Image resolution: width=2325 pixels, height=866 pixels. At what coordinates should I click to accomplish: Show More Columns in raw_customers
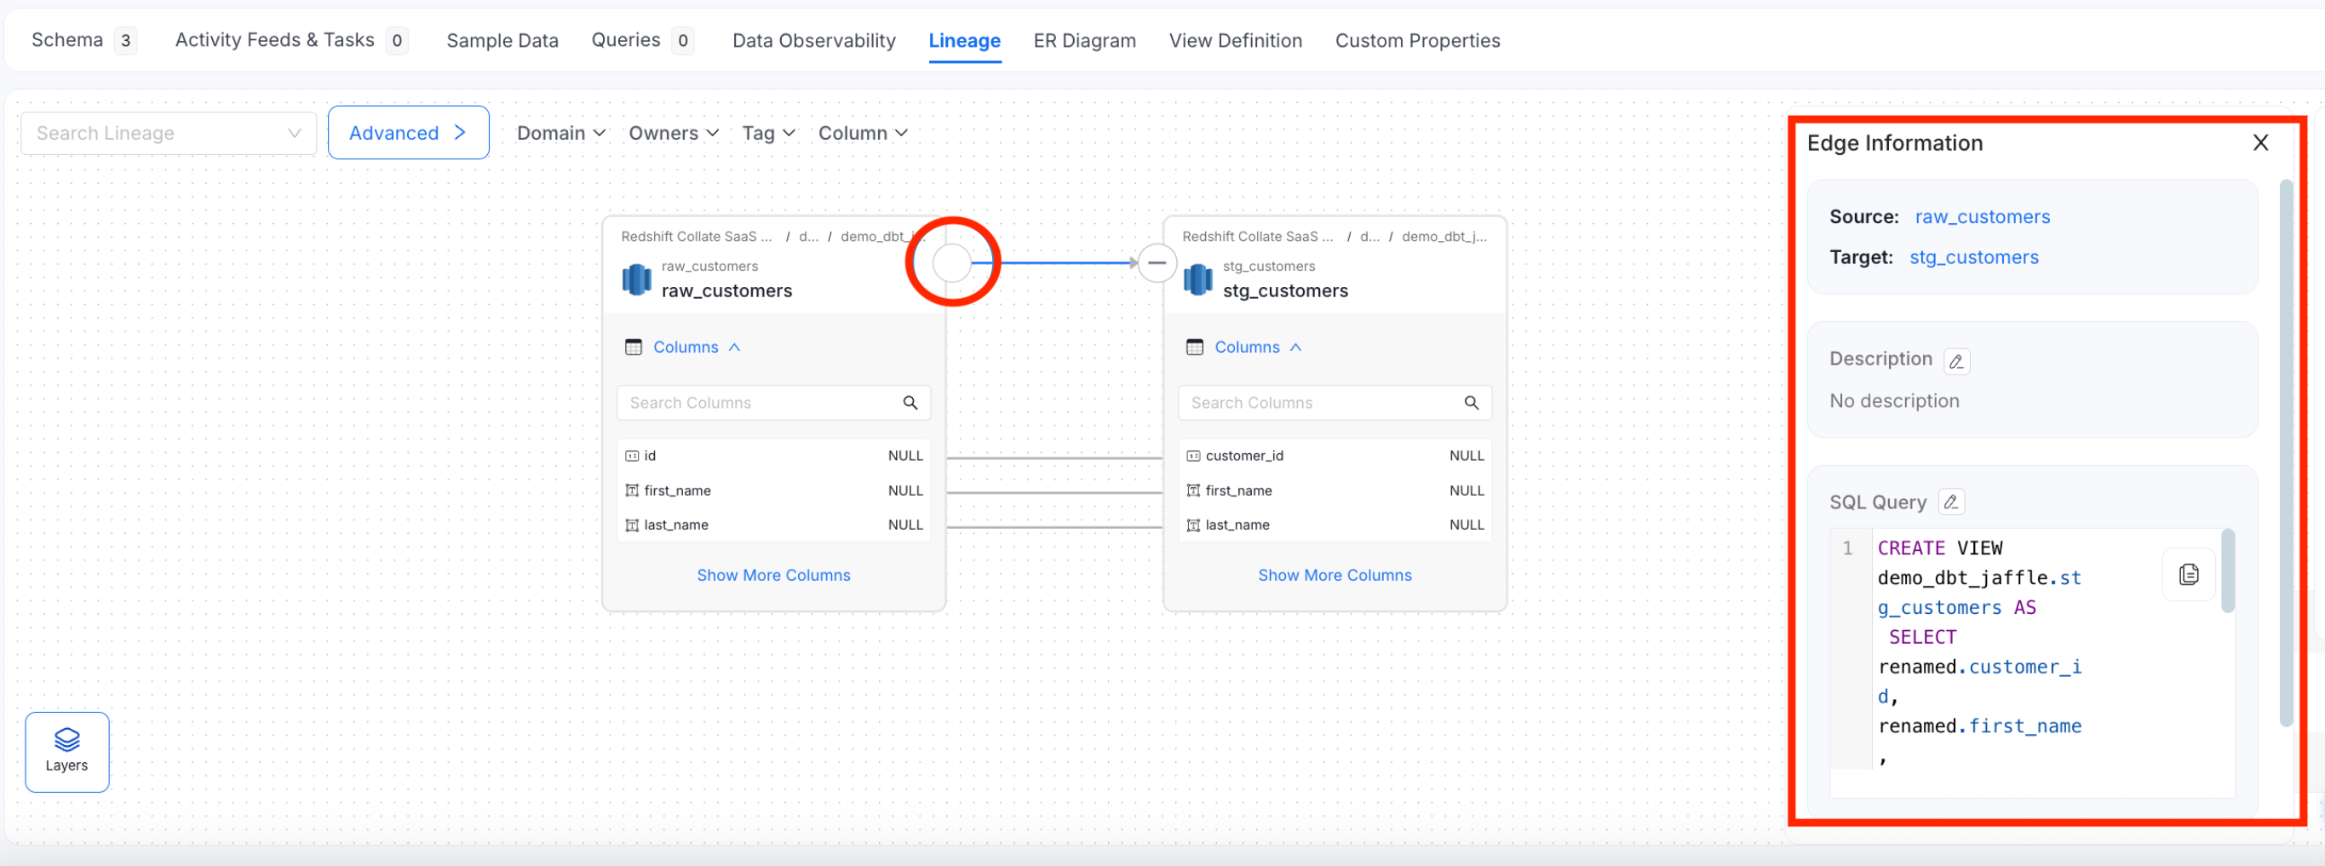point(773,576)
